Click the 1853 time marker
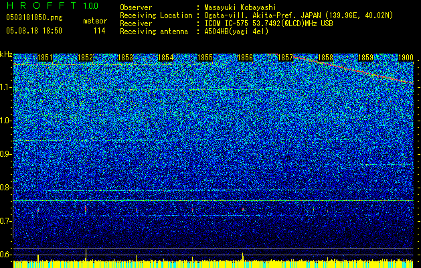 (125, 58)
